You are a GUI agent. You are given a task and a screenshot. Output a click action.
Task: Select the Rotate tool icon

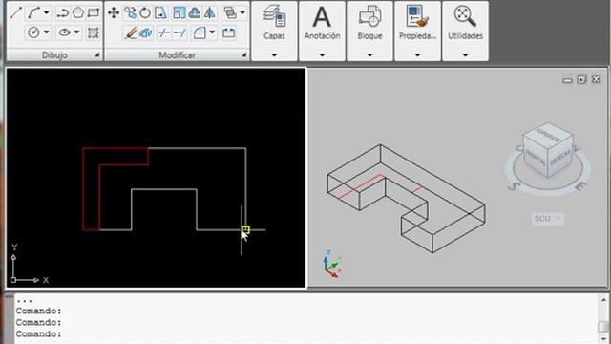(145, 12)
